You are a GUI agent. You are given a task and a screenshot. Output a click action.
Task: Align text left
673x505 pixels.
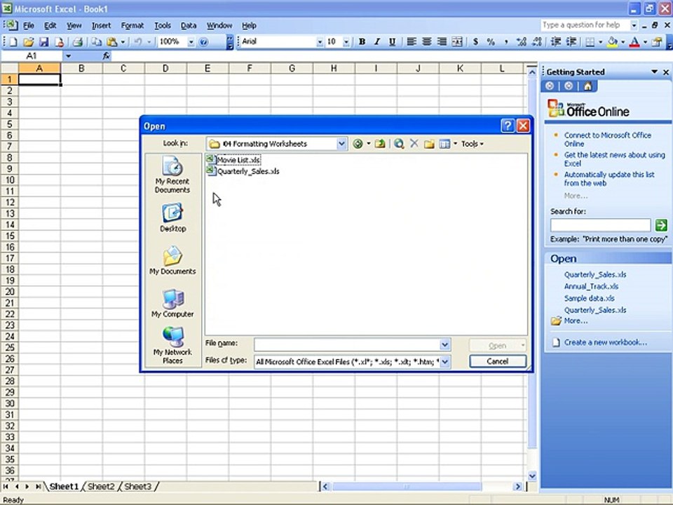pyautogui.click(x=412, y=41)
